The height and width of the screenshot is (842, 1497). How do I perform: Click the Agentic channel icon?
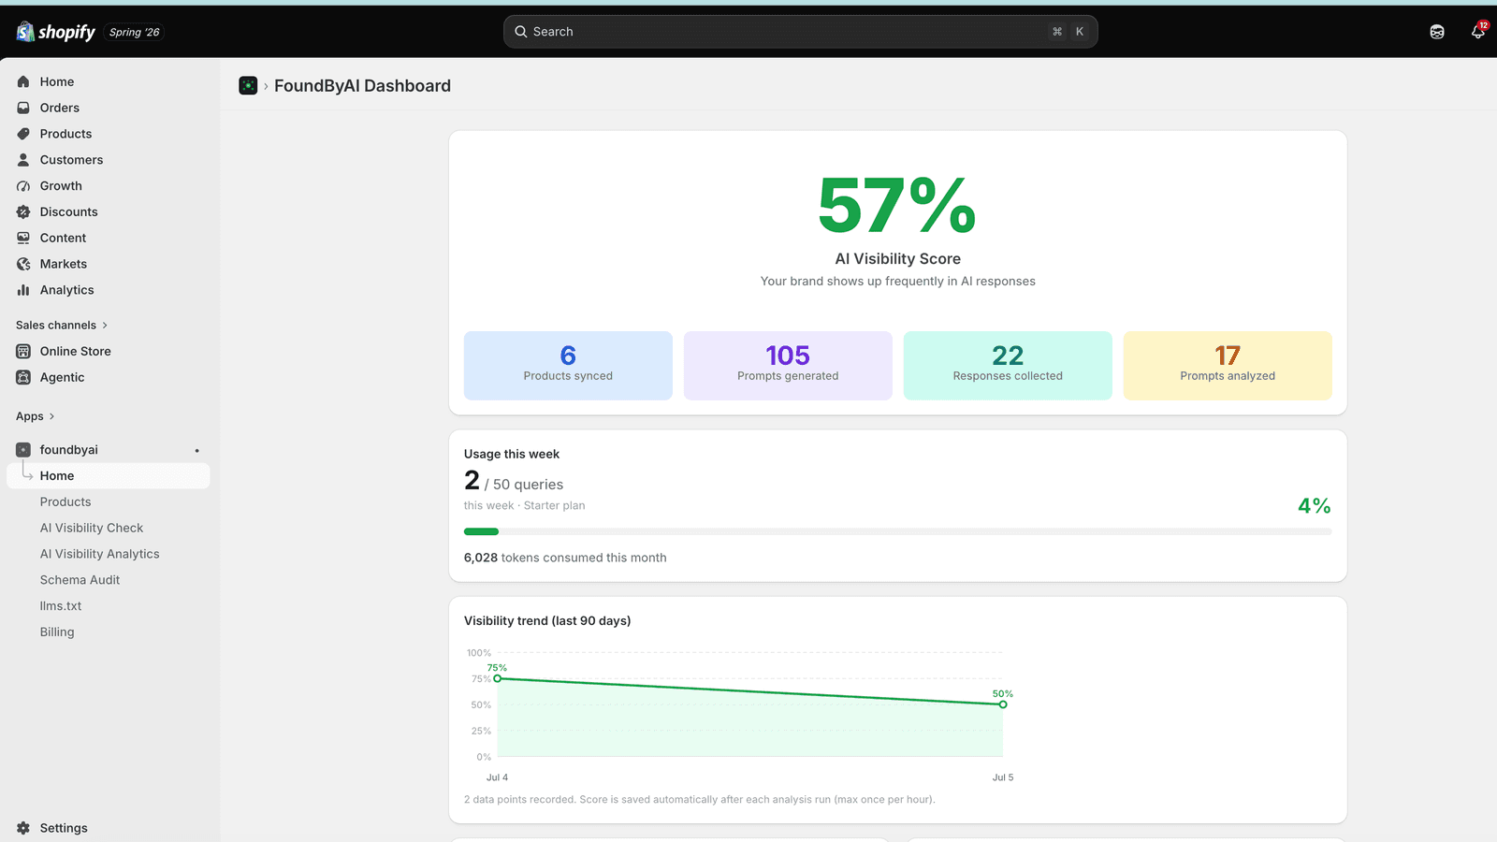tap(23, 377)
